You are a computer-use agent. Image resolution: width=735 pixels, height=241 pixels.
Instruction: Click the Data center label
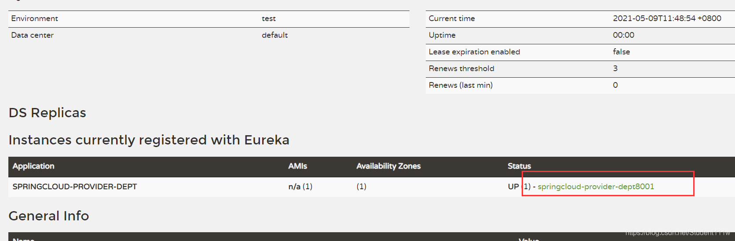(x=32, y=35)
